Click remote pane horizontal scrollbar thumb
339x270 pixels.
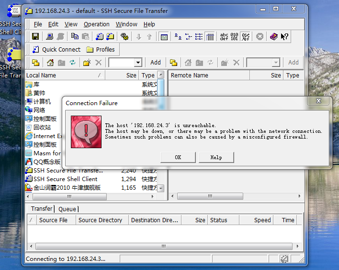click(210, 196)
